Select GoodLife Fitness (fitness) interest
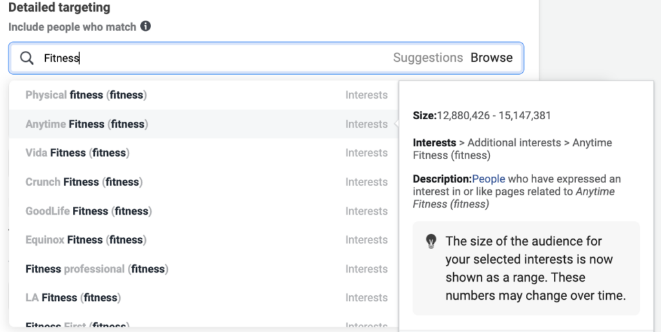 (203, 211)
